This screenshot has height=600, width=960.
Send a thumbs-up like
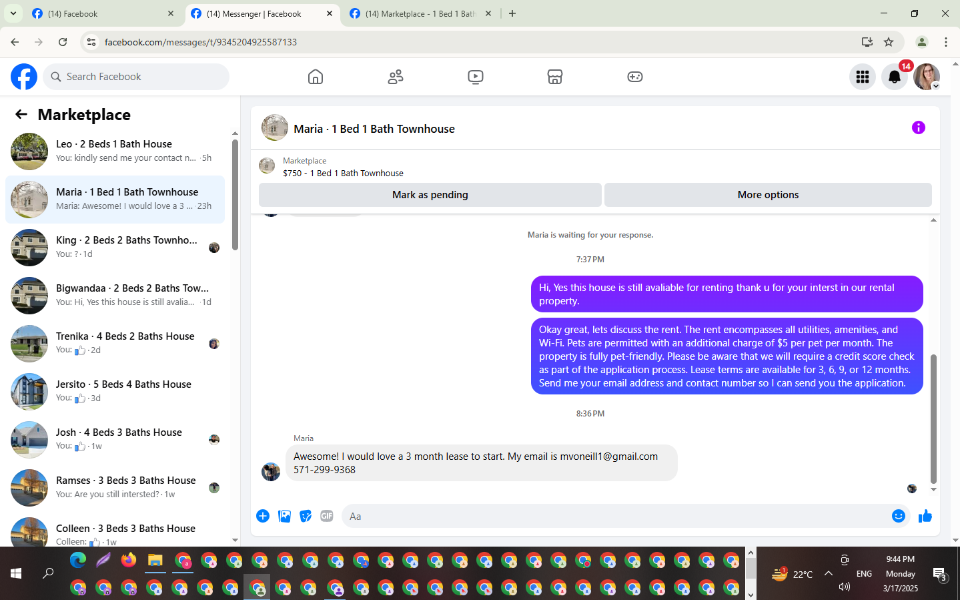coord(925,516)
